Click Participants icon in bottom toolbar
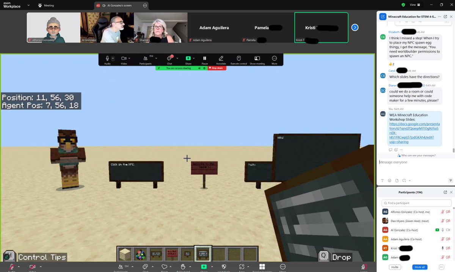Image resolution: width=455 pixels, height=272 pixels. click(120, 267)
